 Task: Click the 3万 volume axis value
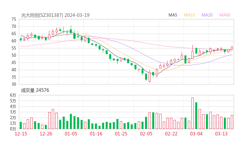tap(13, 112)
